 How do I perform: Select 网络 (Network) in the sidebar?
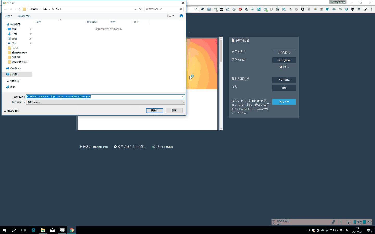click(x=12, y=87)
